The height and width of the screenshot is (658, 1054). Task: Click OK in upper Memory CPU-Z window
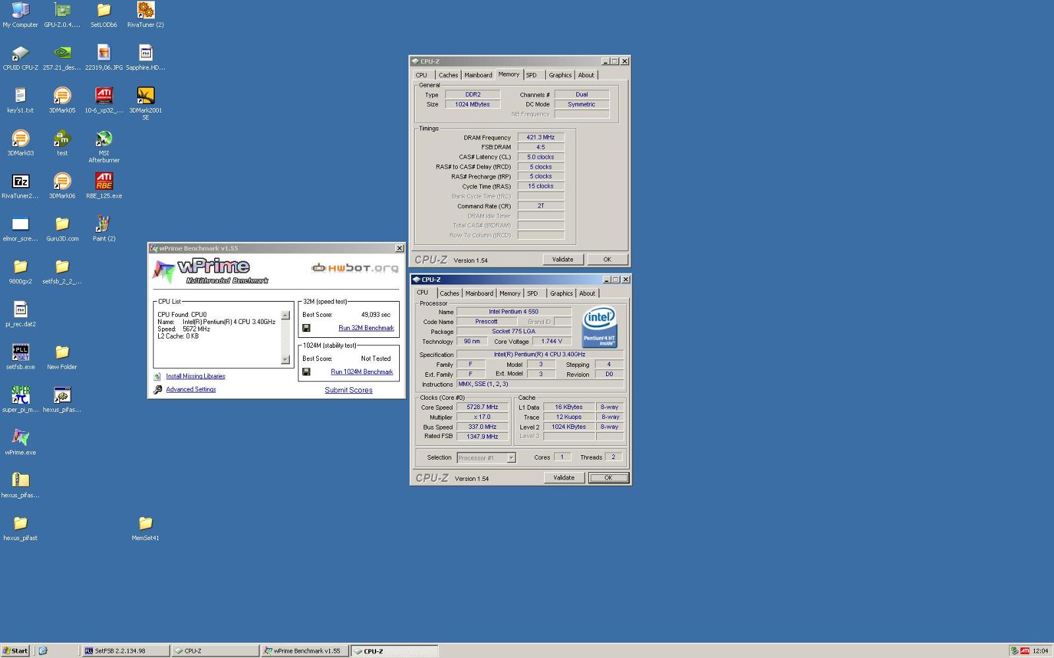[607, 260]
